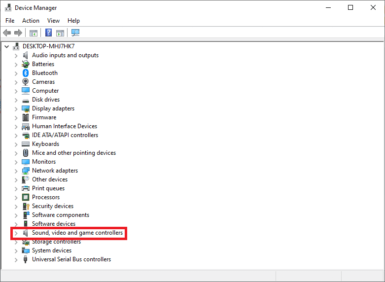Click the Universal Serial Bus controllers icon
Viewport: 385px width, 282px height.
pyautogui.click(x=25, y=259)
